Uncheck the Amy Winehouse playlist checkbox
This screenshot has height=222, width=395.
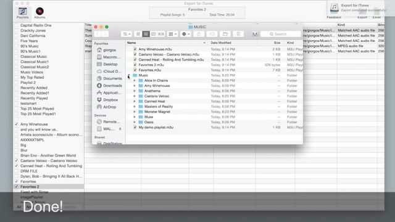pyautogui.click(x=17, y=125)
